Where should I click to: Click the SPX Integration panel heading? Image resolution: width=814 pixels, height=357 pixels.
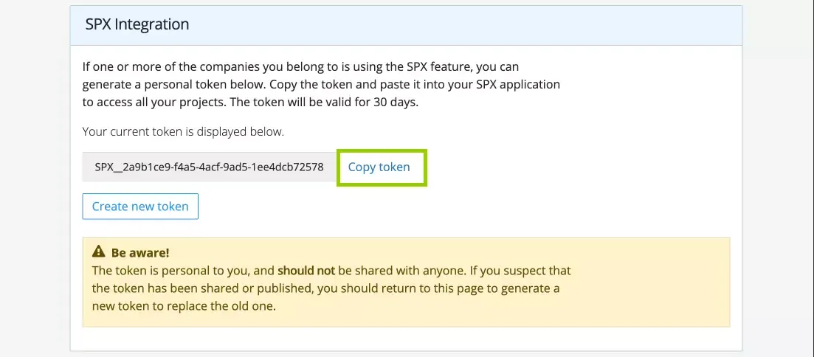coord(137,24)
